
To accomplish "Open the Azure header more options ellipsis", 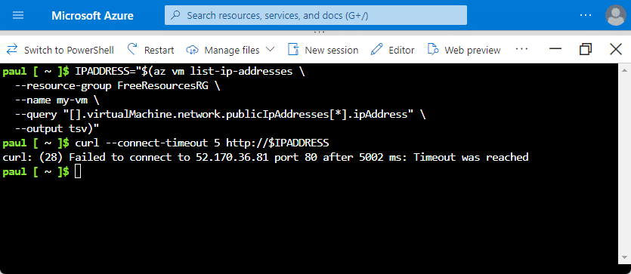I will pyautogui.click(x=586, y=15).
